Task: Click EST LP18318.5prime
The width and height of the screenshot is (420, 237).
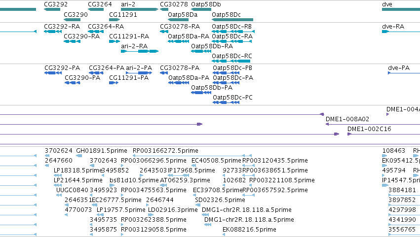Action: (x=58, y=175)
